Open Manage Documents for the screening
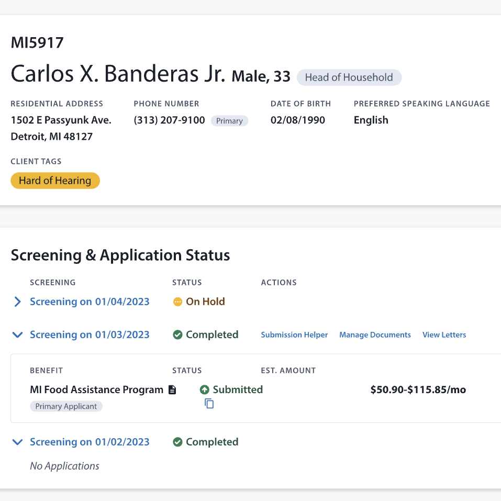Screen dimensions: 501x501 point(375,335)
